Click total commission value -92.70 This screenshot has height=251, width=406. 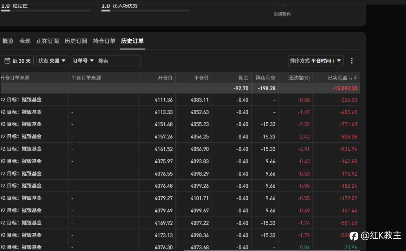tap(241, 88)
